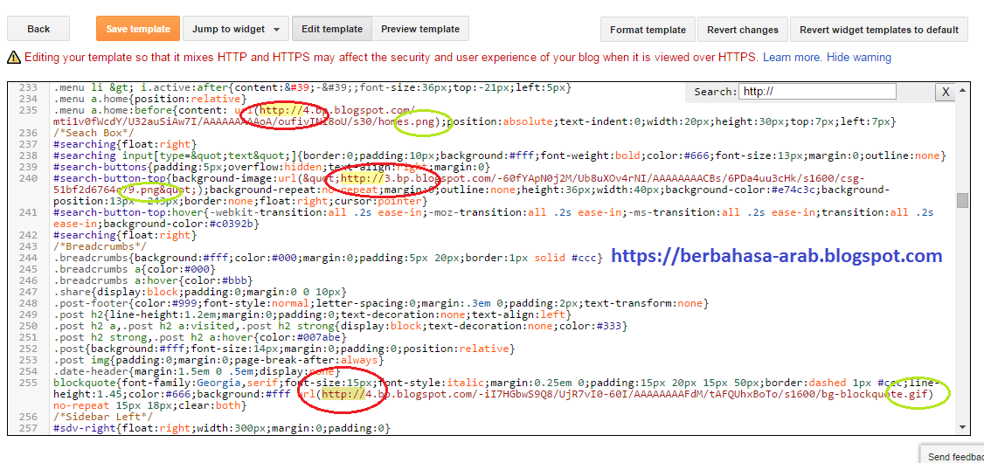Viewport: 984px width, 463px height.
Task: Focus the Search field containing http://
Action: pos(816,92)
